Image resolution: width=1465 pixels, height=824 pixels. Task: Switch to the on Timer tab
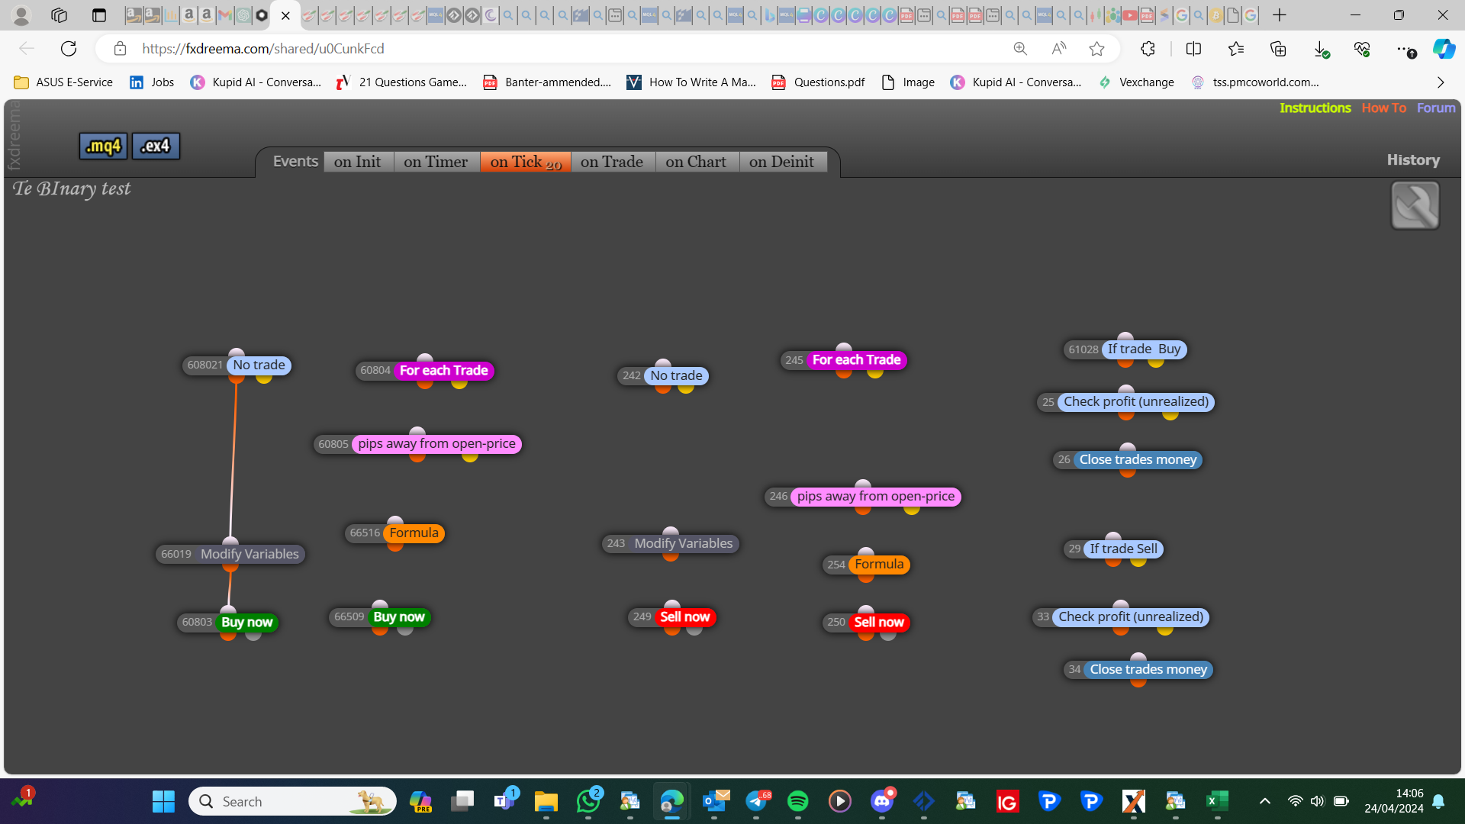tap(436, 162)
